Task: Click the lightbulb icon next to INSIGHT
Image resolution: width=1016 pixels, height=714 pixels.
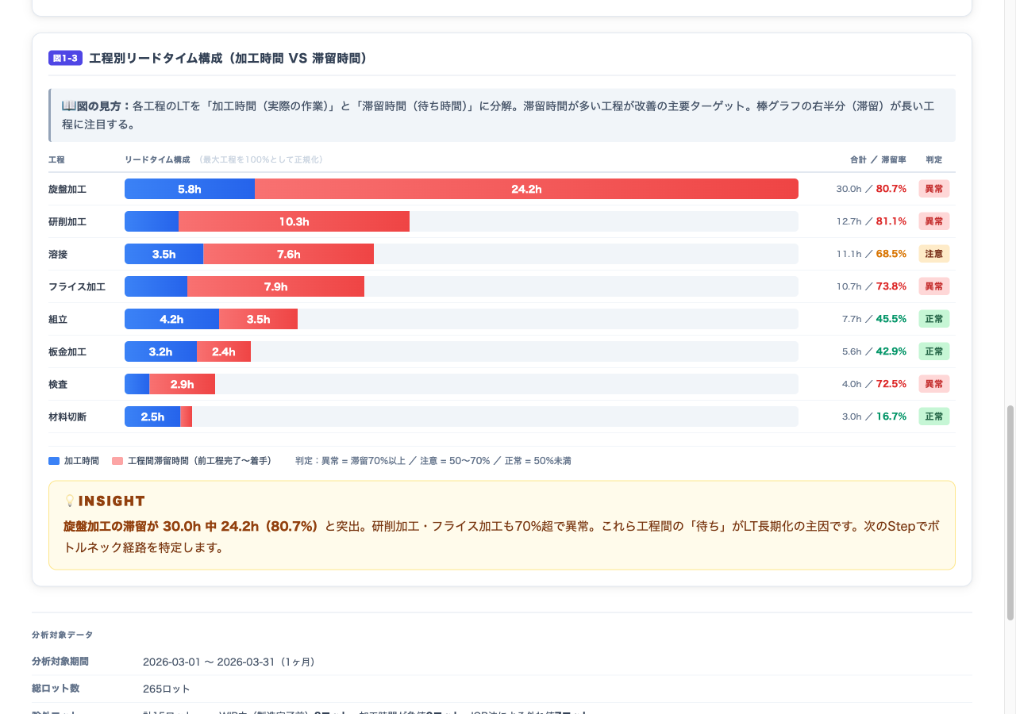Action: 69,501
